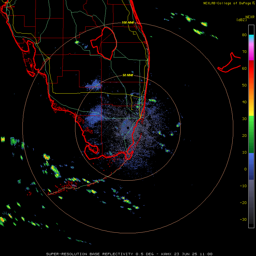
Task: Select the 20 dBZ scale value
Action: (244, 136)
